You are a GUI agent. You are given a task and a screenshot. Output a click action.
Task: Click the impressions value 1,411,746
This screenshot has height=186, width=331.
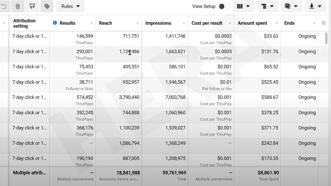[175, 36]
